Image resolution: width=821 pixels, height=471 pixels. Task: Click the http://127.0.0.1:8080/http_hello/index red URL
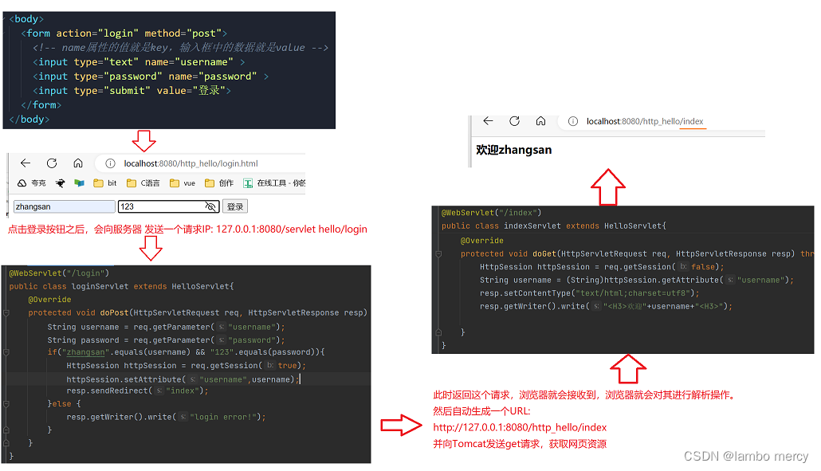pyautogui.click(x=520, y=427)
